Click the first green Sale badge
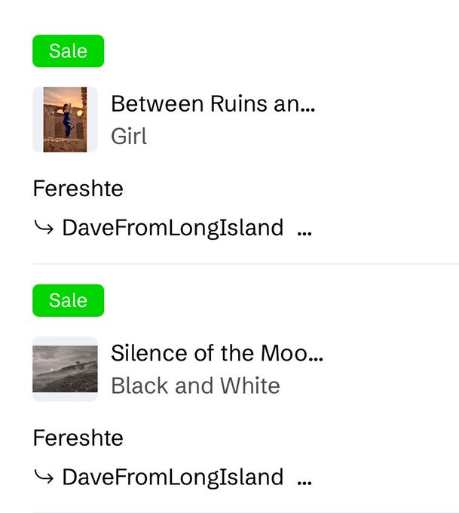This screenshot has height=513, width=459. click(69, 51)
